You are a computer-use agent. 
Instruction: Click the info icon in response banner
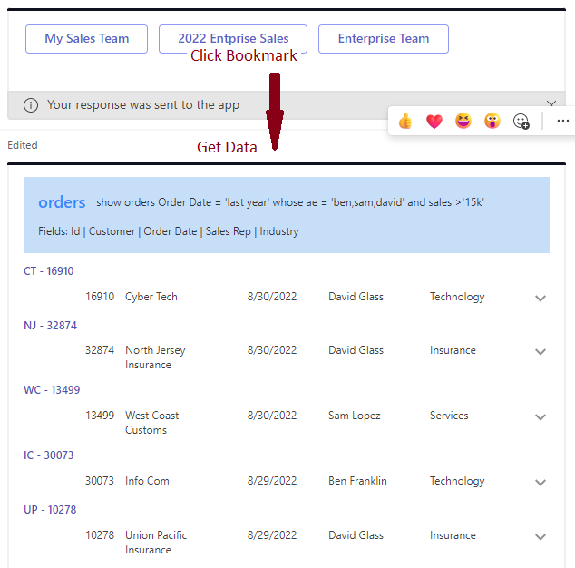pos(31,105)
